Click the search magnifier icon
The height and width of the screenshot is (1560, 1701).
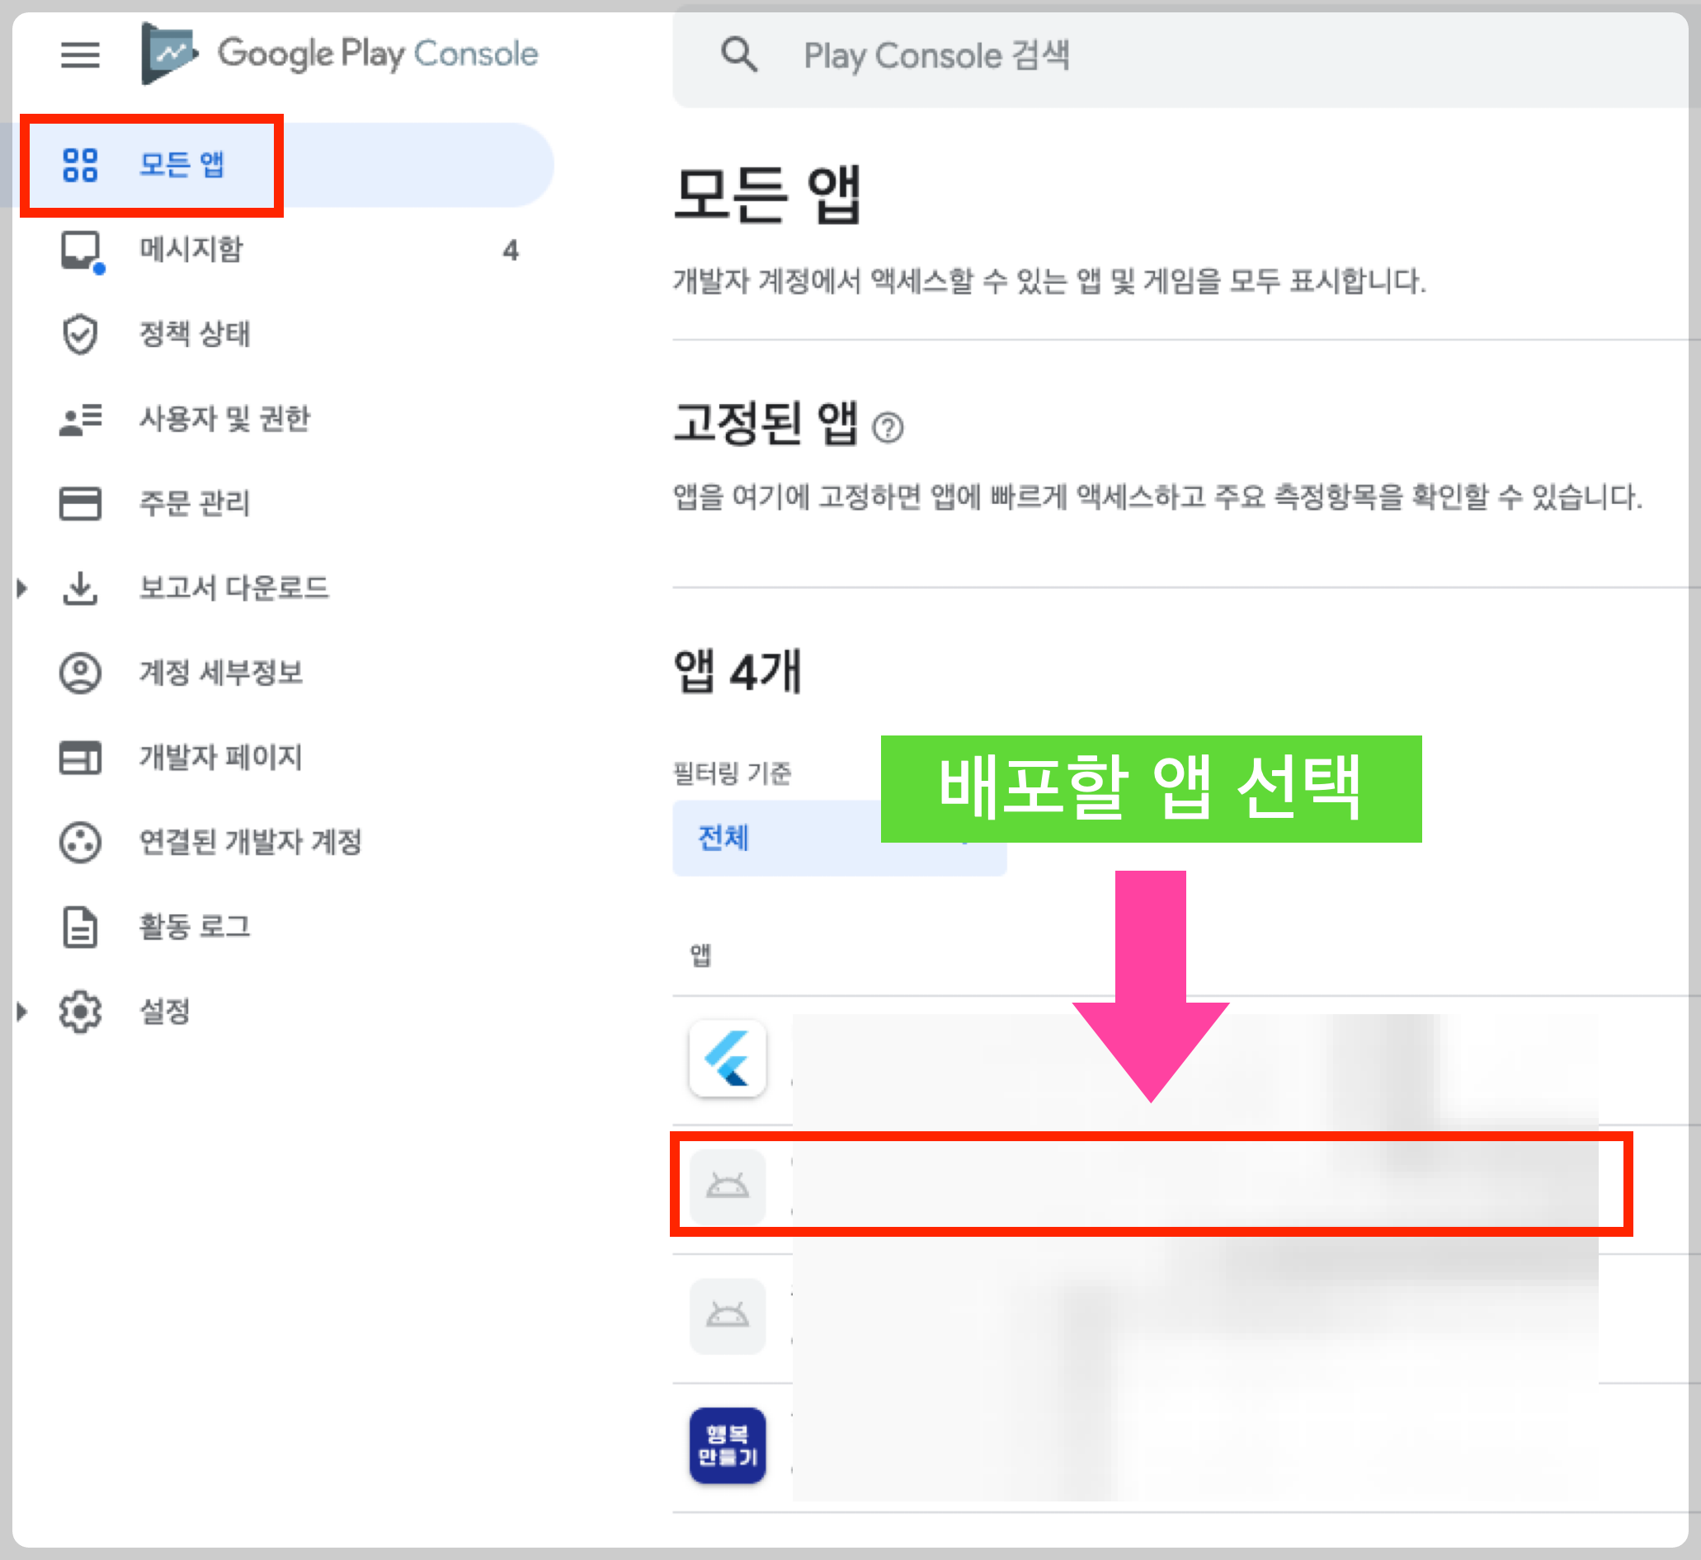[738, 55]
